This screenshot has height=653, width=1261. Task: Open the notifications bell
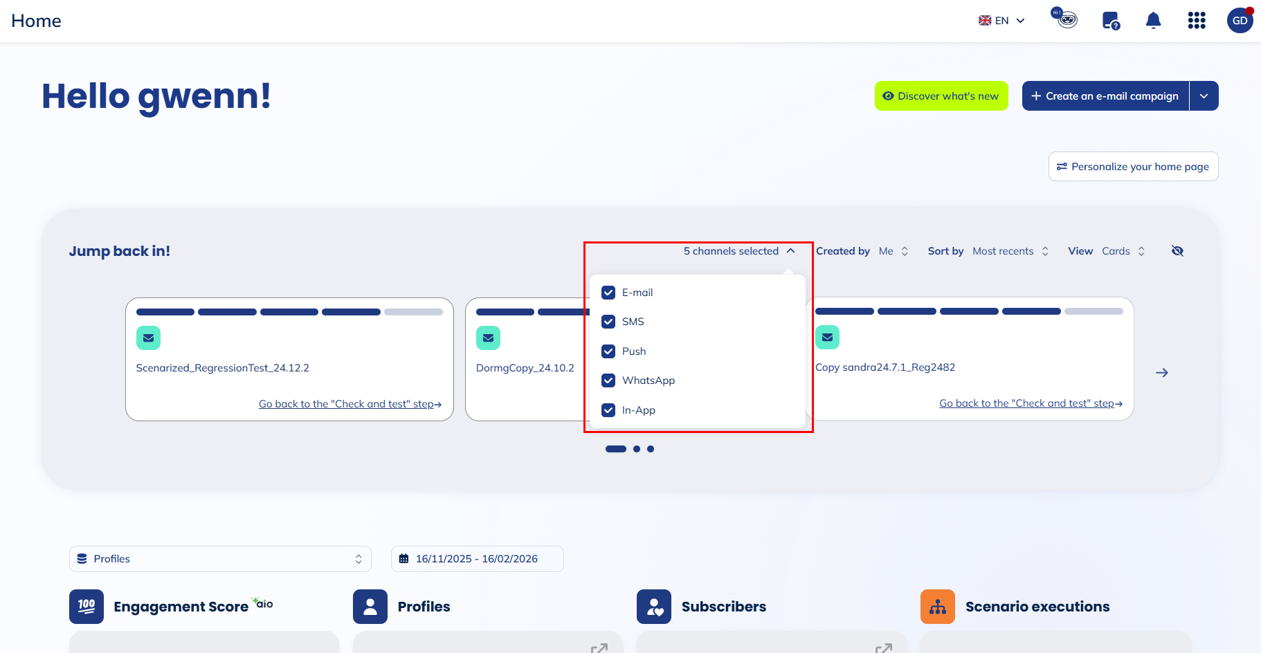tap(1153, 21)
